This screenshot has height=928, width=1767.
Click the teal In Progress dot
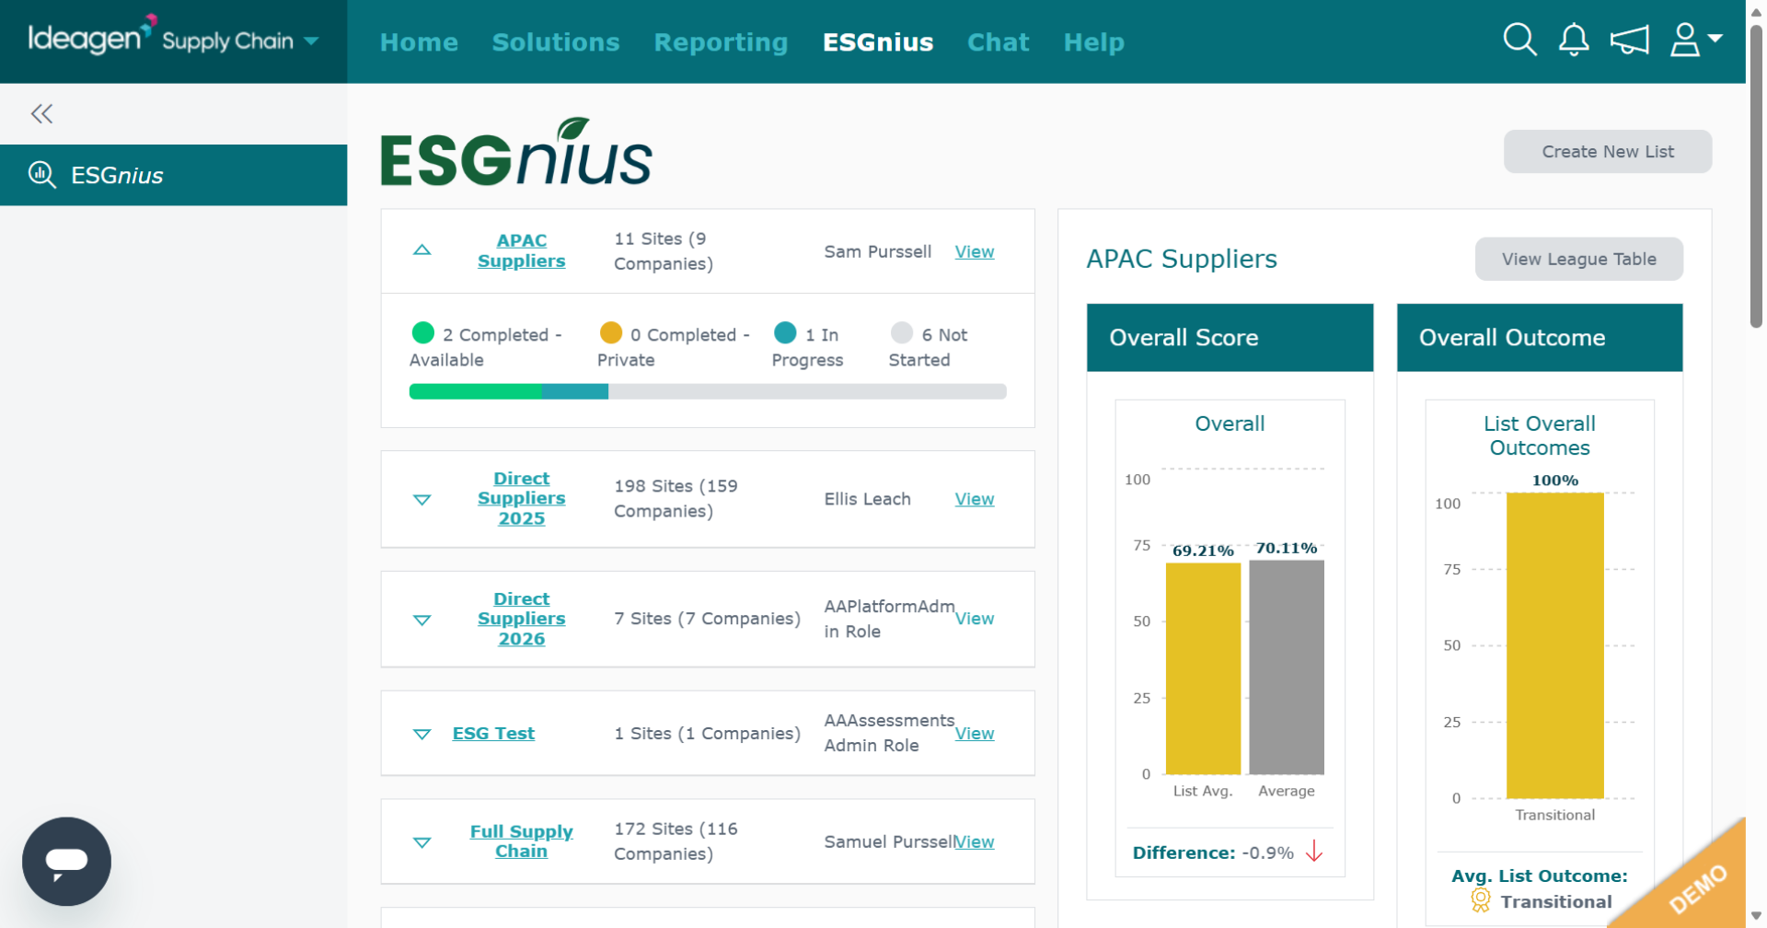coord(785,332)
